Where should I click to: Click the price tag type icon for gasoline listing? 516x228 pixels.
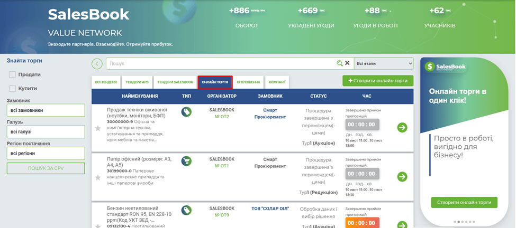pyautogui.click(x=186, y=210)
